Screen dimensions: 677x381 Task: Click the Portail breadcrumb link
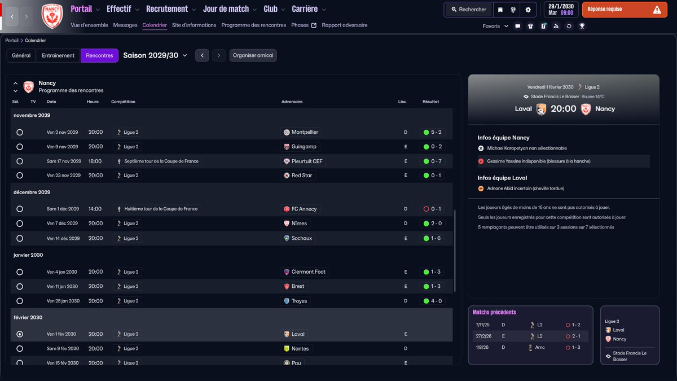click(x=12, y=41)
